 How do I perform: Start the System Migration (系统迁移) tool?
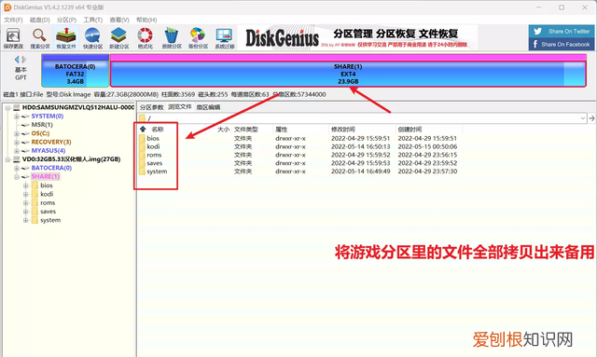click(225, 38)
